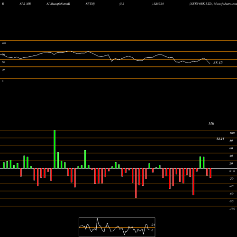Open the mini oscillator chart thumbnail
237x237 pixels.
(x=117, y=227)
